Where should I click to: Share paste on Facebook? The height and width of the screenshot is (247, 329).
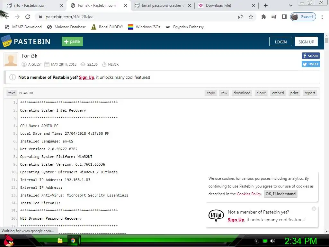[311, 56]
